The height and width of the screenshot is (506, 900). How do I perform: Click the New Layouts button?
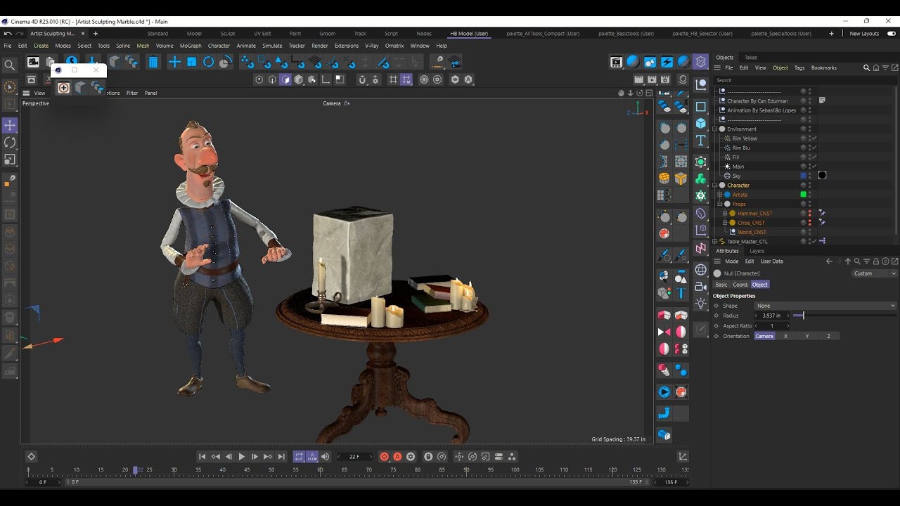click(x=864, y=34)
